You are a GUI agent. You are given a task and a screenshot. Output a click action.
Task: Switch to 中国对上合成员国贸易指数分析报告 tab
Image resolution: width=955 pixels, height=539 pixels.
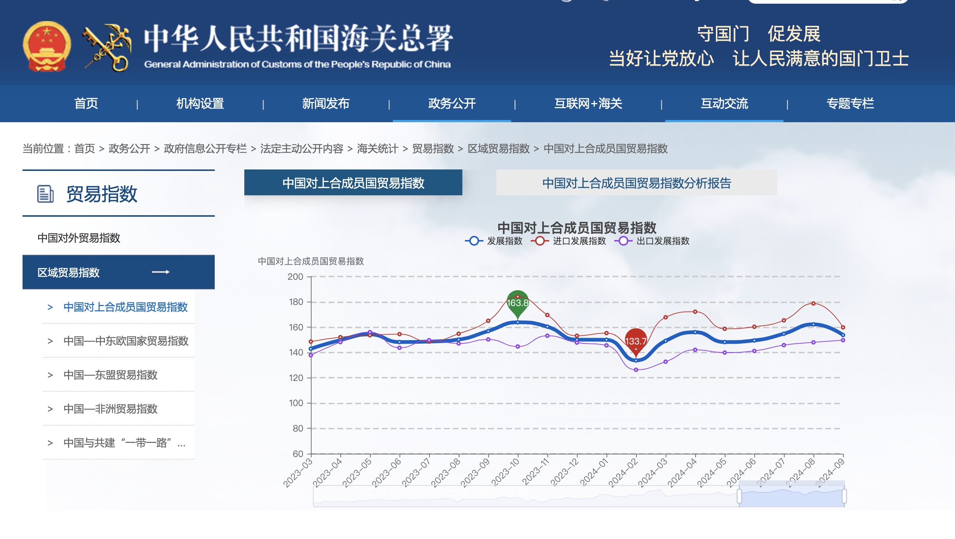coord(636,183)
